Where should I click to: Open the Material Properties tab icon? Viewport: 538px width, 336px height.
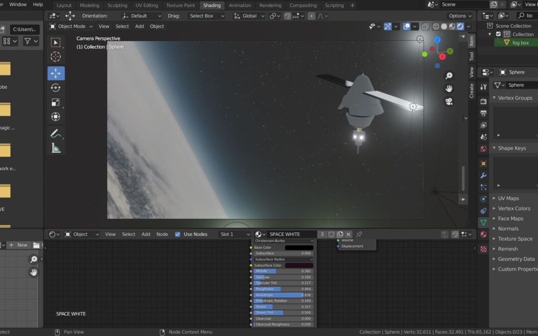pos(483,234)
